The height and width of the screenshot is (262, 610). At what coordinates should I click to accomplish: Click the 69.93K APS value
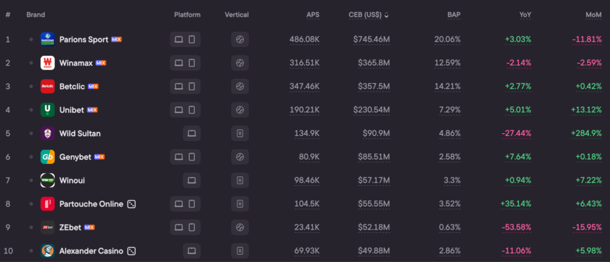tap(307, 251)
